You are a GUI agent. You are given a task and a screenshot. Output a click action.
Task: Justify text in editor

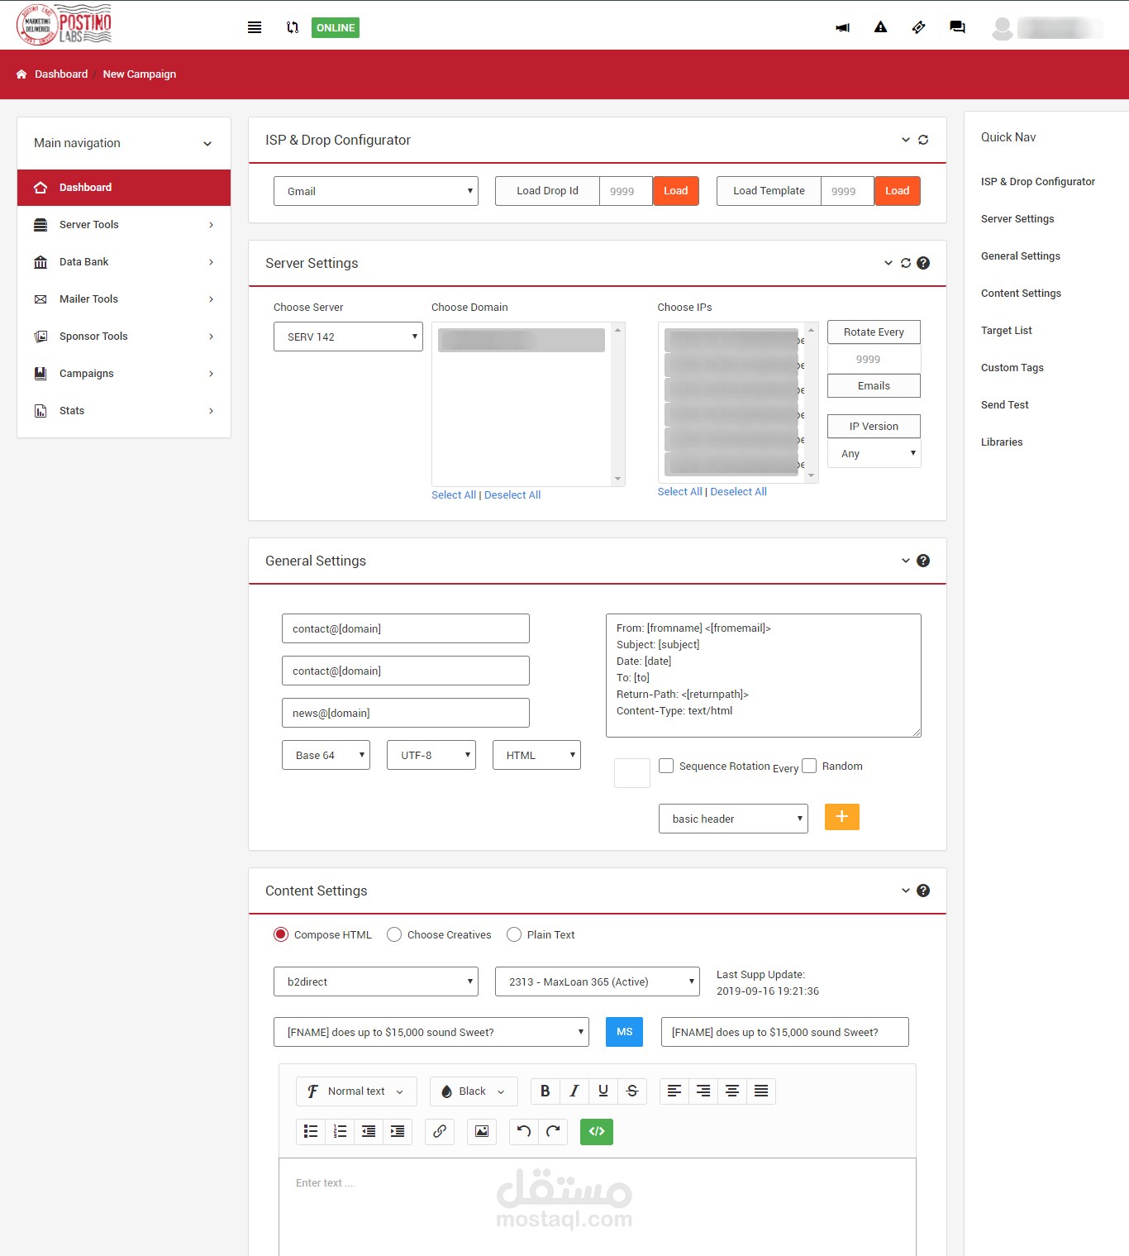(x=761, y=1091)
